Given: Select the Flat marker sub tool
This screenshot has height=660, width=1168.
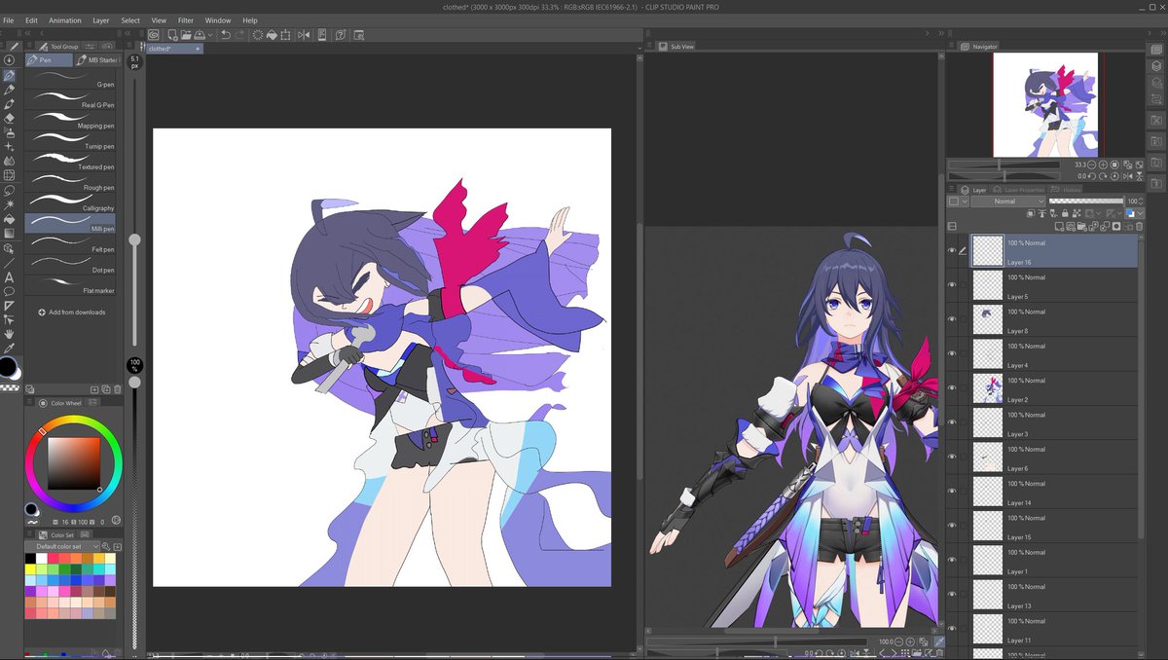Looking at the screenshot, I should [71, 284].
